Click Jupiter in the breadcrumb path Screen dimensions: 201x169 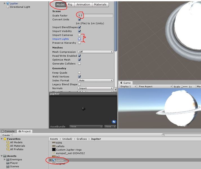[x=96, y=139]
